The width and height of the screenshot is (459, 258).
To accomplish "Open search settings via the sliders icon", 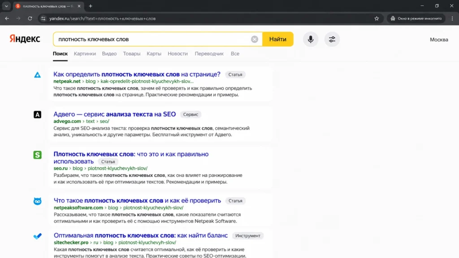I will (332, 39).
